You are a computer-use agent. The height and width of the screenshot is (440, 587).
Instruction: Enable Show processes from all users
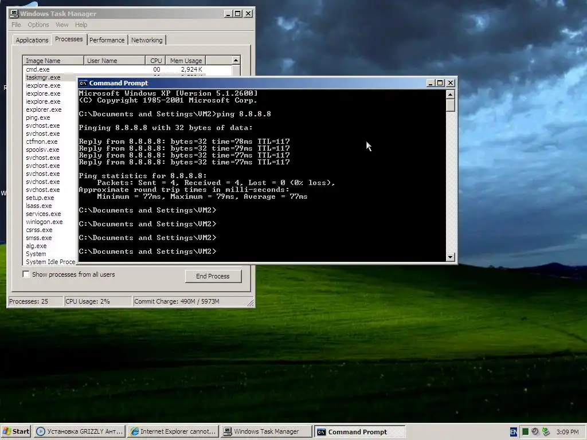pos(26,274)
